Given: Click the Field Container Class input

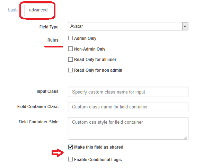Looking at the screenshot, I should point(128,107).
